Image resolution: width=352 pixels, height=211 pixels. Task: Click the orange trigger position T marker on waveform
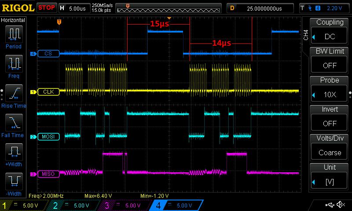point(59,22)
